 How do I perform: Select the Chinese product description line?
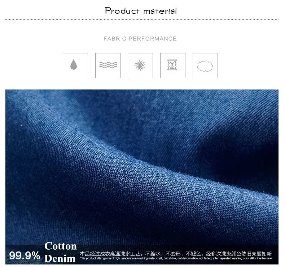[176, 254]
